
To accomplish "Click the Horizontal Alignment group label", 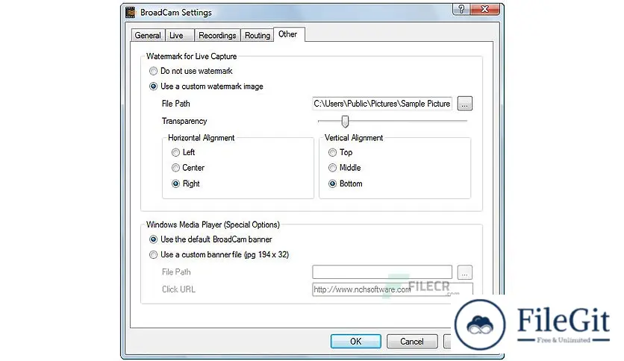I will 202,138.
